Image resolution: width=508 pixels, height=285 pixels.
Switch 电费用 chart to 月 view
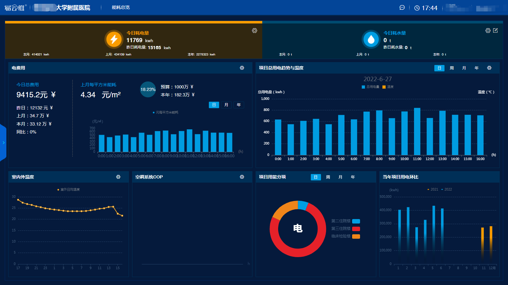[x=226, y=105]
